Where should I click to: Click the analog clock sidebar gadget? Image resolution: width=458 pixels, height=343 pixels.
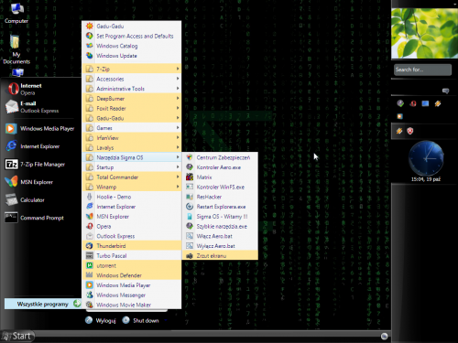[426, 158]
